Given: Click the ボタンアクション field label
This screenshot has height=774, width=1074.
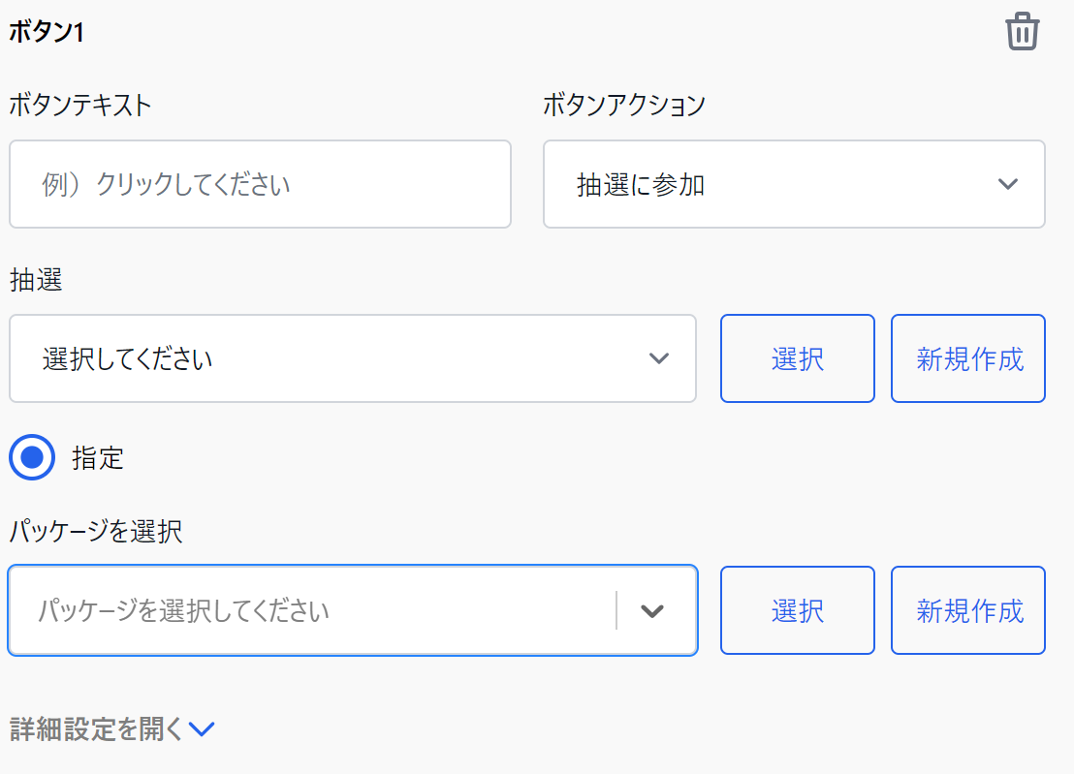Looking at the screenshot, I should point(624,105).
